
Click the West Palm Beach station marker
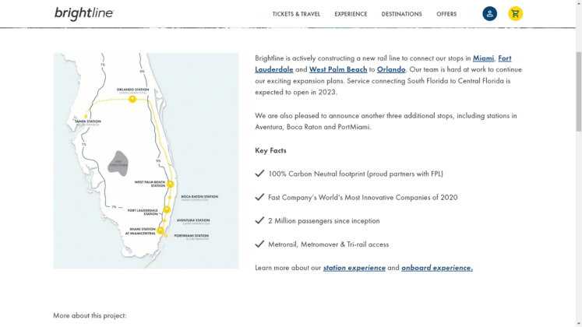click(170, 185)
